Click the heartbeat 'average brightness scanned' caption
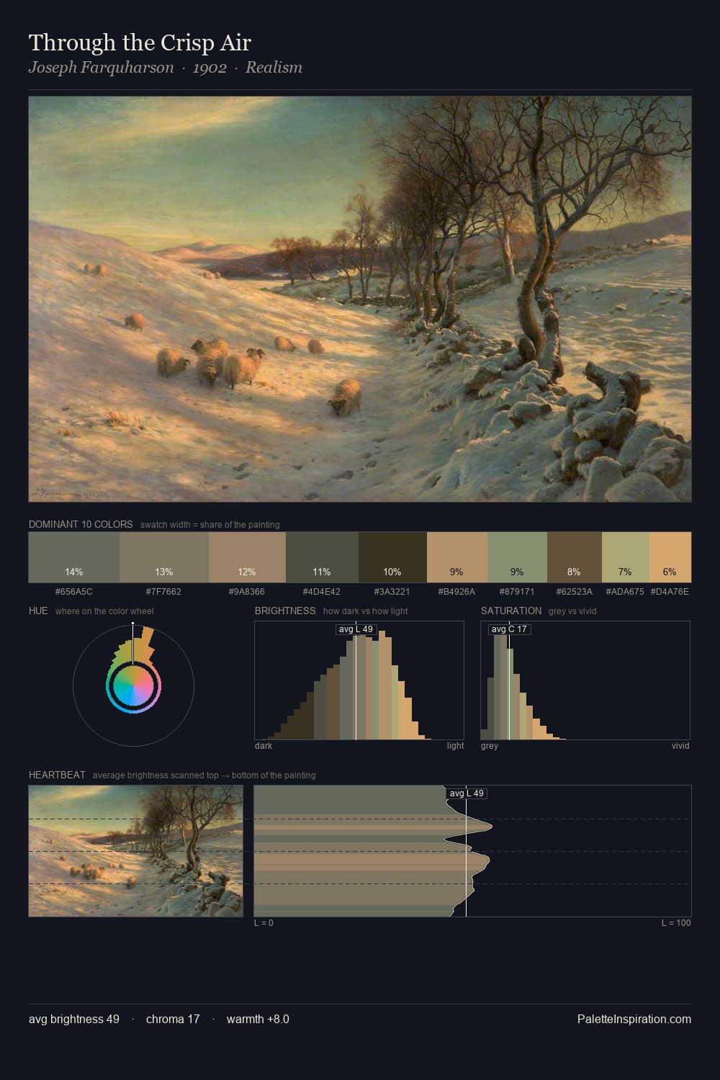Viewport: 720px width, 1080px height. pos(204,775)
